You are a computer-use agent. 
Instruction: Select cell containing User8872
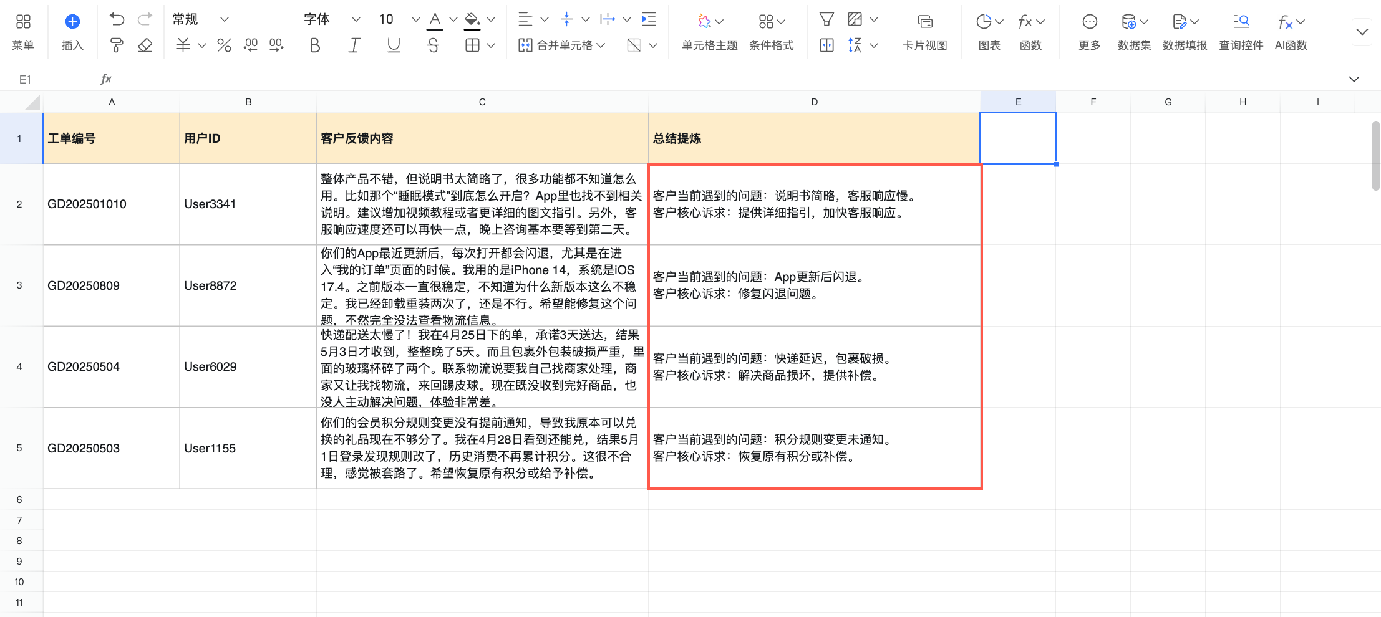pyautogui.click(x=248, y=285)
